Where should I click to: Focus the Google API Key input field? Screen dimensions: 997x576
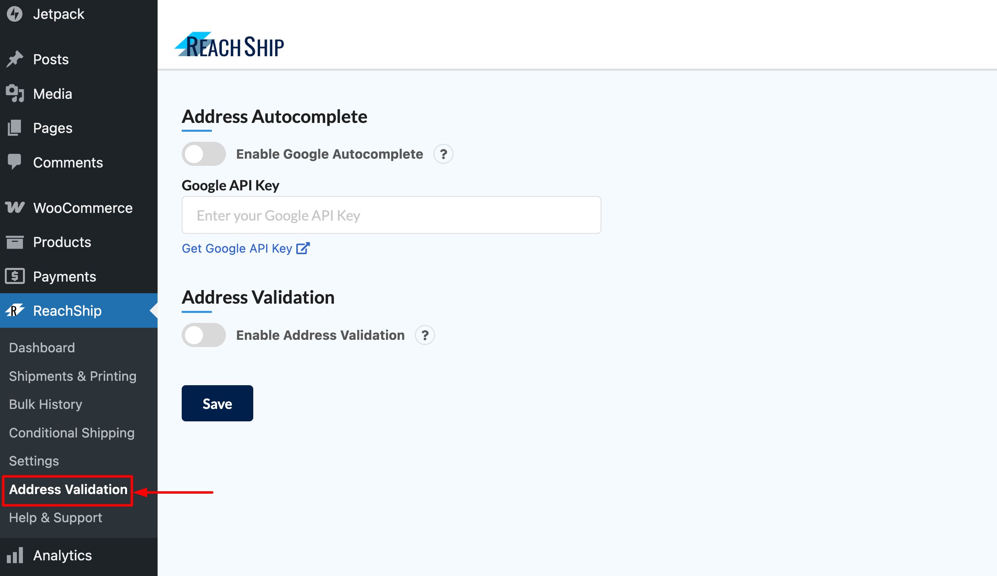[392, 215]
